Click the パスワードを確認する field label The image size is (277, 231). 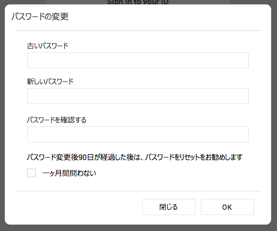56,120
